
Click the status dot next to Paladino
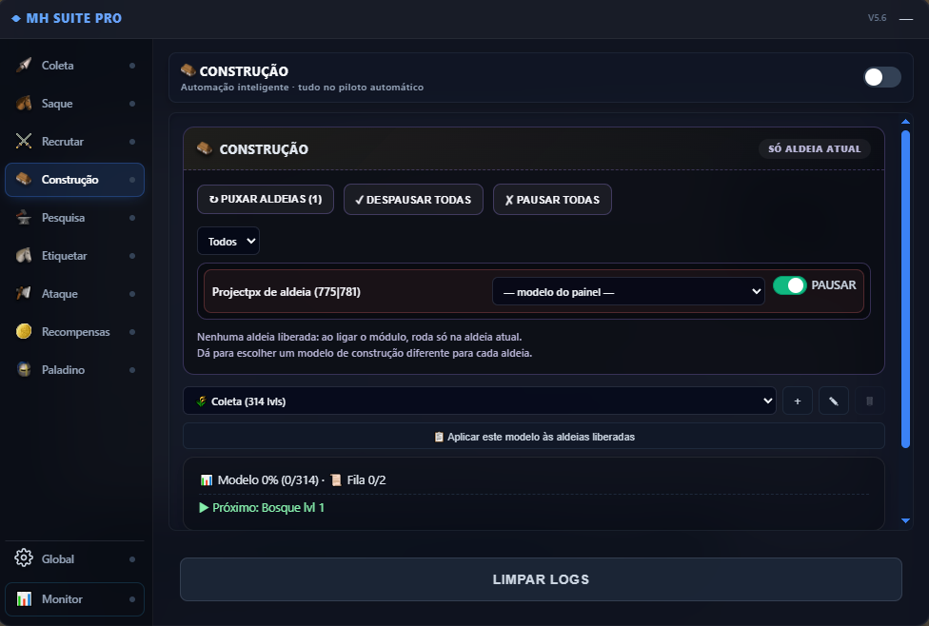(x=132, y=369)
